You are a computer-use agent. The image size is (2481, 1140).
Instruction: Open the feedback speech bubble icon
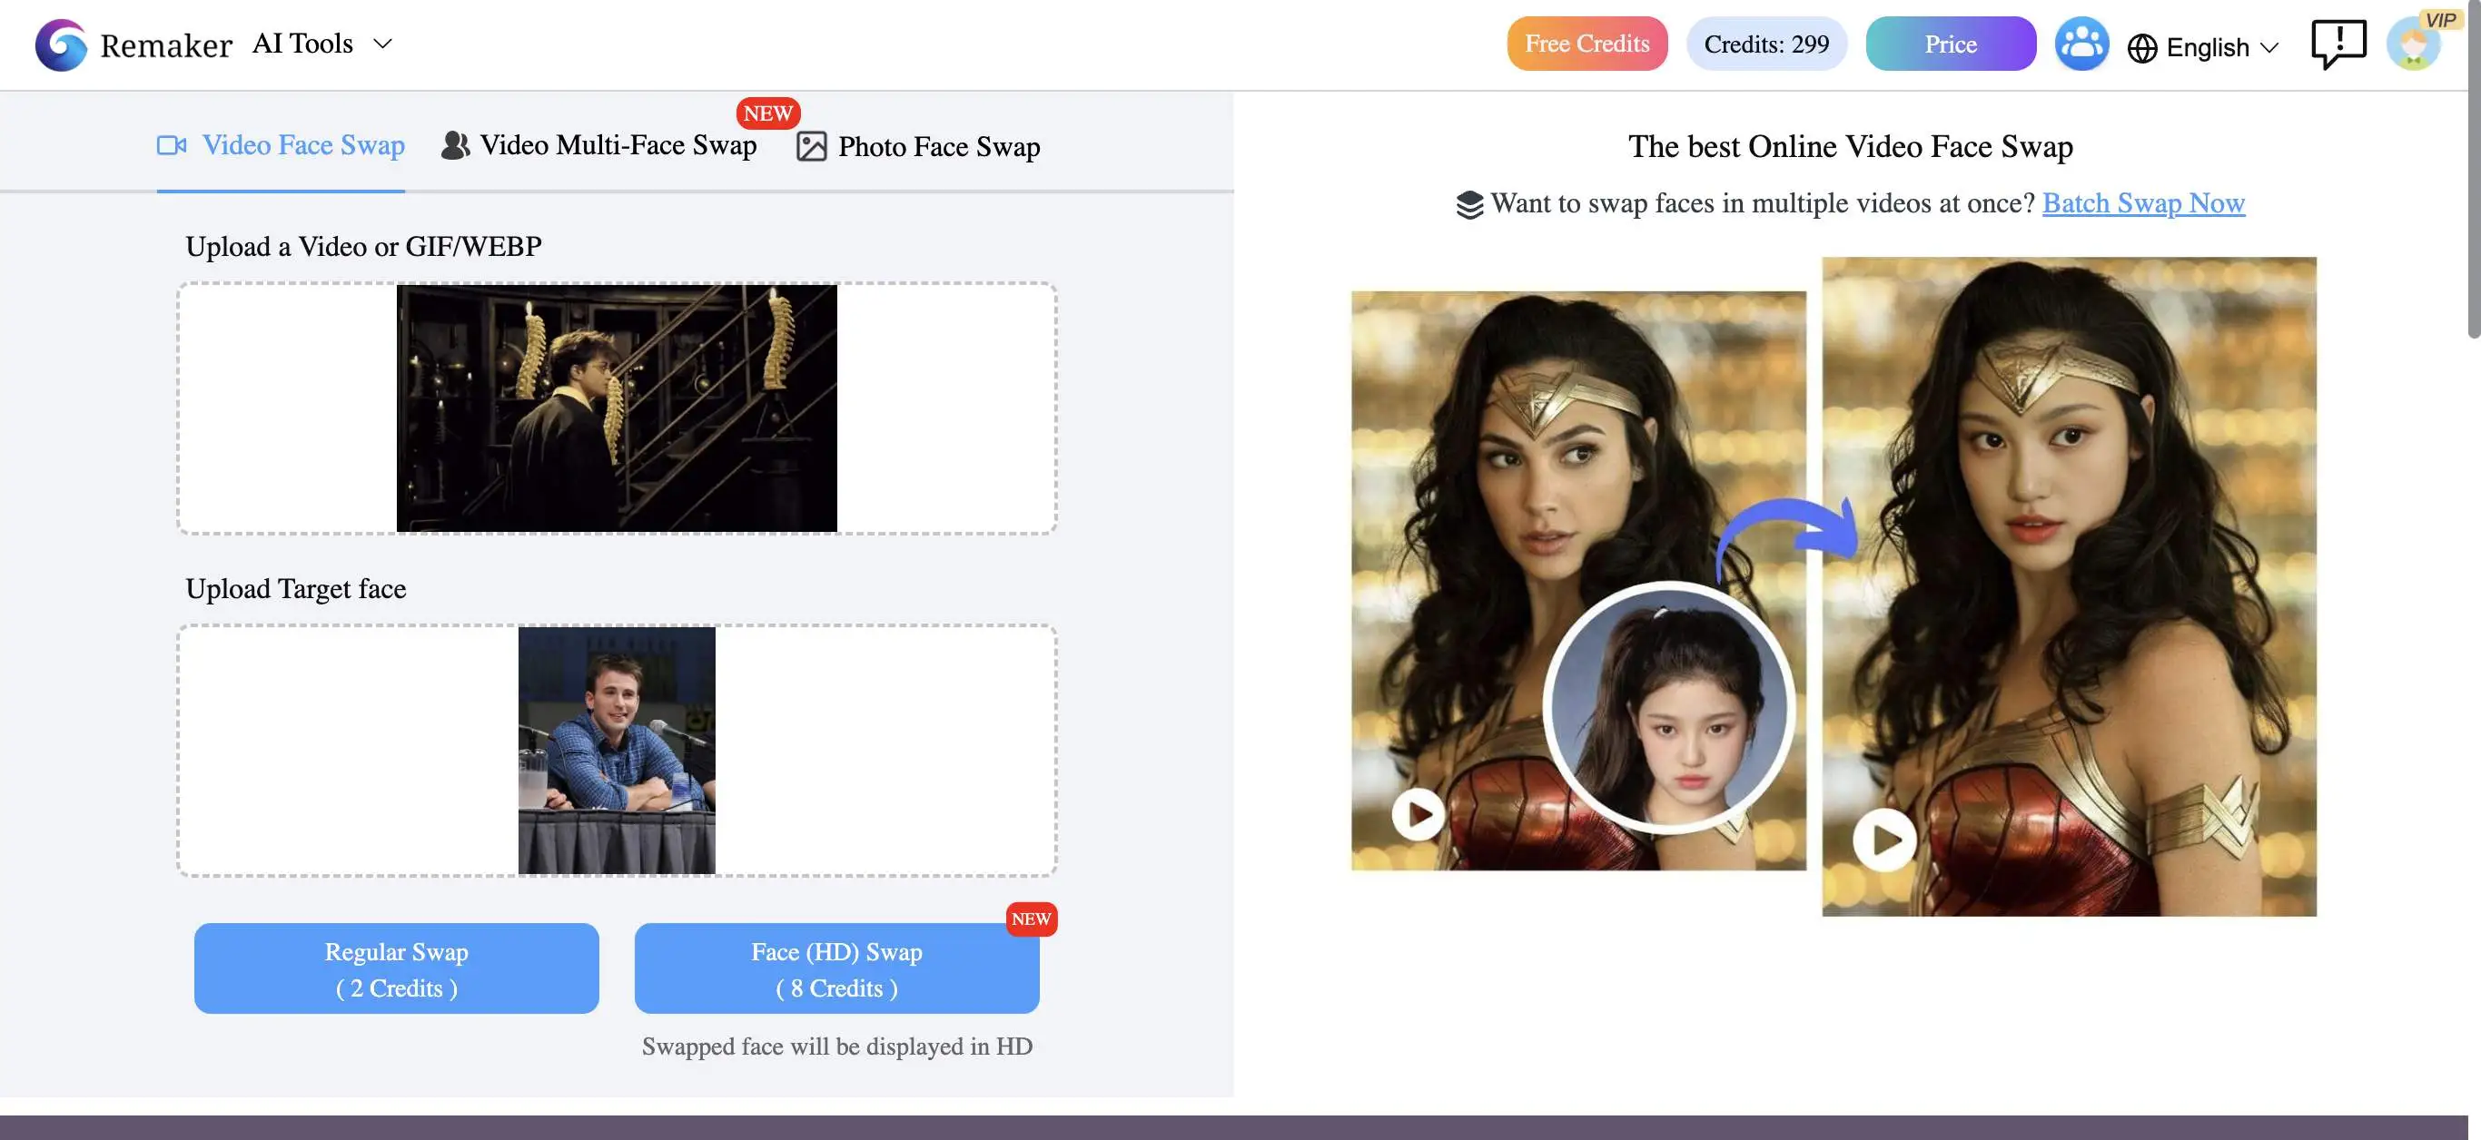pos(2338,44)
